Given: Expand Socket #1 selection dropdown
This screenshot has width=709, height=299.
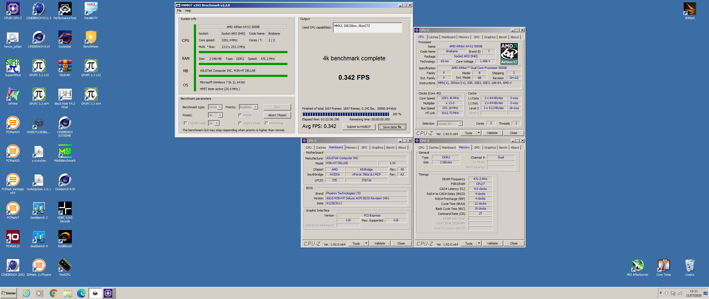Looking at the screenshot, I should tap(460, 124).
